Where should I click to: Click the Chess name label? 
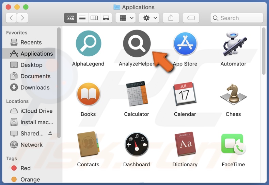coord(233,114)
